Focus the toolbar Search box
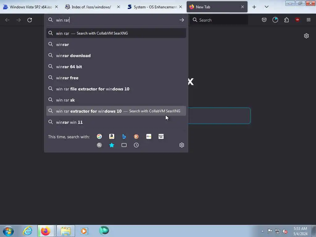Image resolution: width=316 pixels, height=237 pixels. point(219,20)
